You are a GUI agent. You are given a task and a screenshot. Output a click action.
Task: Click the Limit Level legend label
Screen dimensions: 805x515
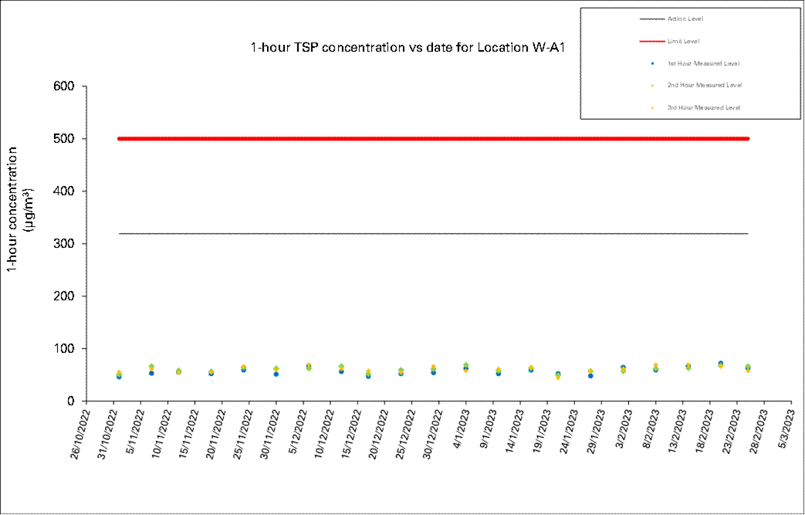[x=683, y=40]
